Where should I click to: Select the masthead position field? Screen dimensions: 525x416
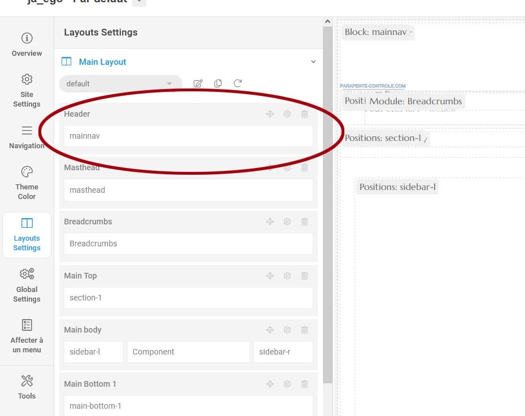[x=189, y=190]
